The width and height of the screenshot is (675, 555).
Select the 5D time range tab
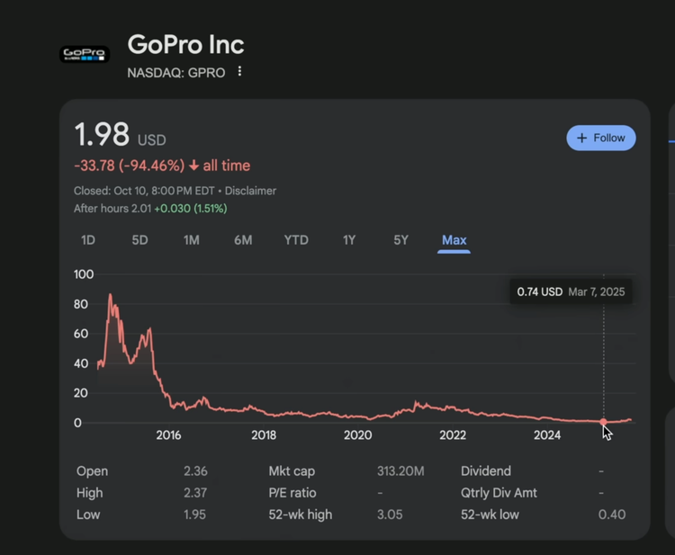click(139, 240)
